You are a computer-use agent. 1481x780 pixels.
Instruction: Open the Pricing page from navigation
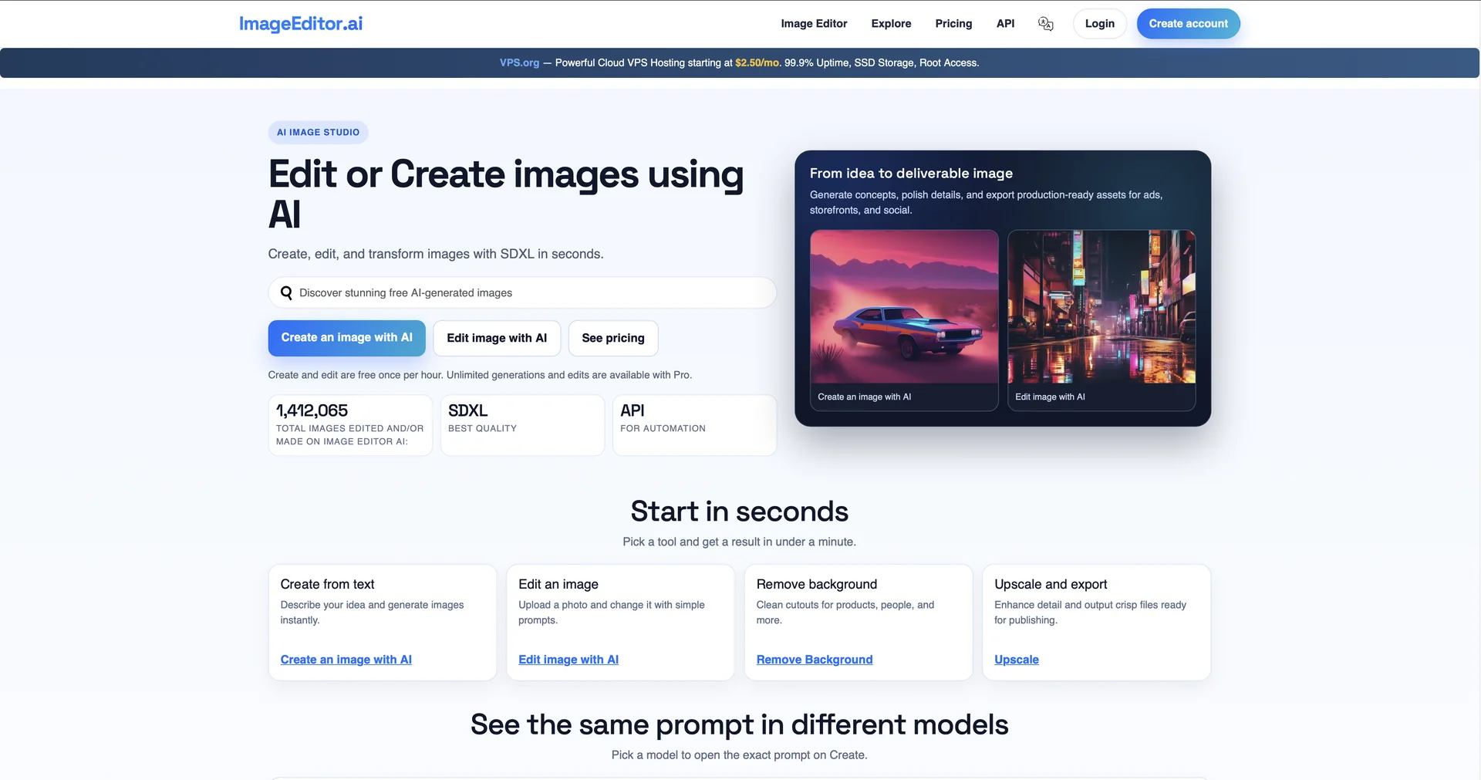click(953, 24)
